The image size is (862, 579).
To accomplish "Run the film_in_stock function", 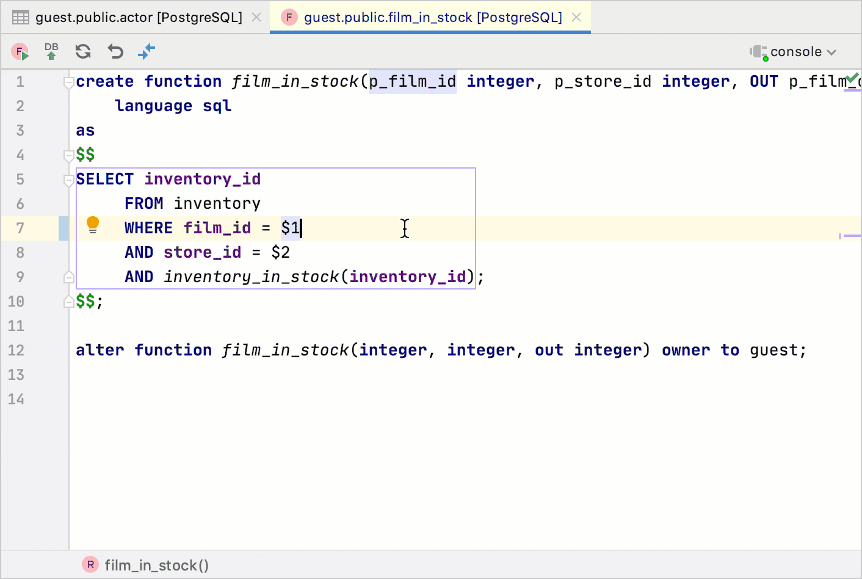I will click(x=20, y=52).
